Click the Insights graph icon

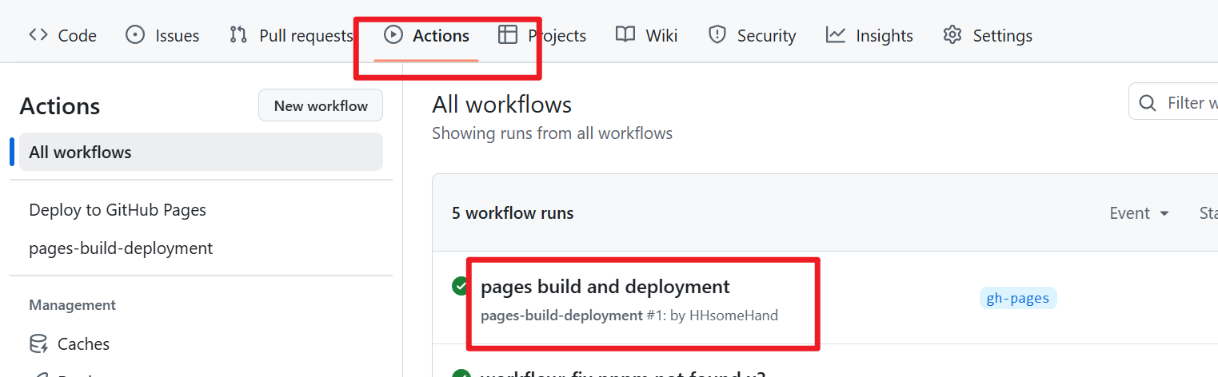[x=836, y=35]
